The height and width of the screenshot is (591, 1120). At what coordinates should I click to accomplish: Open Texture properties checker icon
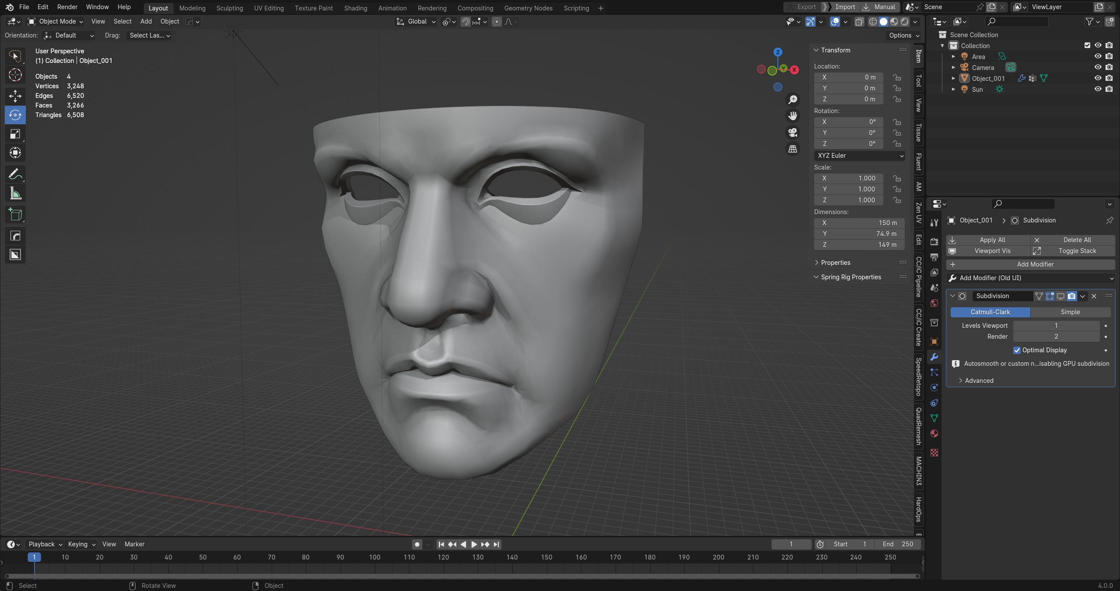tap(934, 453)
